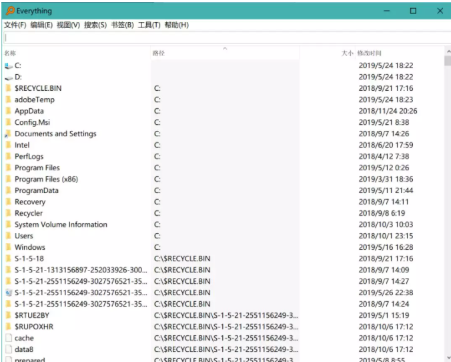The width and height of the screenshot is (451, 362).
Task: Click the Documents and Settings shortcut icon
Action: 9,134
